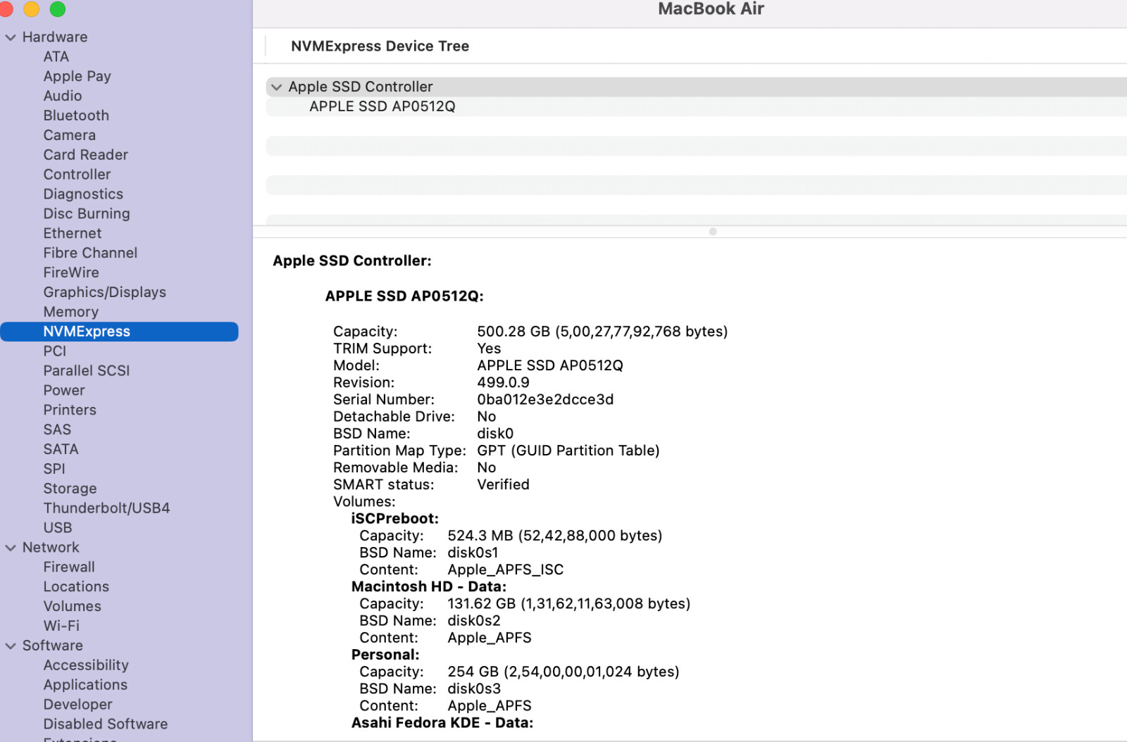Image resolution: width=1127 pixels, height=742 pixels.
Task: Select Firewall under Network
Action: [x=68, y=567]
